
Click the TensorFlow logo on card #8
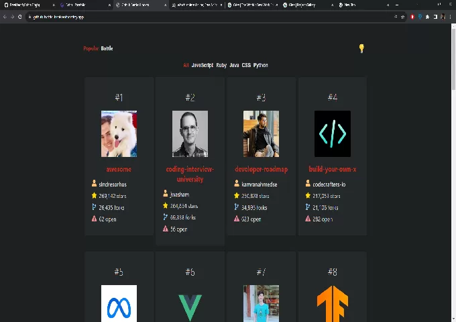(x=333, y=303)
